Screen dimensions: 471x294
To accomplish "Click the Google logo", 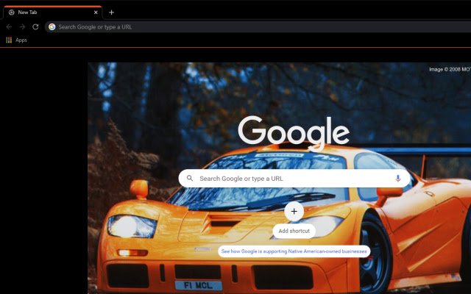I will pos(294,134).
